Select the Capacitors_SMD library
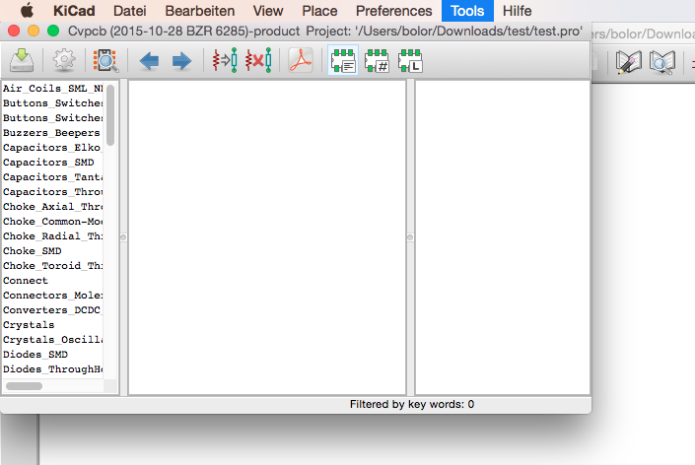This screenshot has height=465, width=695. tap(53, 163)
